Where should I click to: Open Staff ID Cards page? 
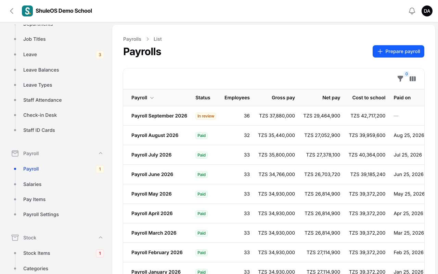click(39, 130)
